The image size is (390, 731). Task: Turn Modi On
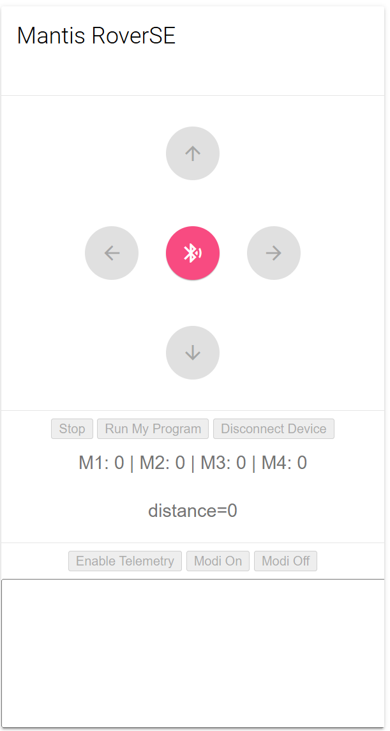[218, 561]
